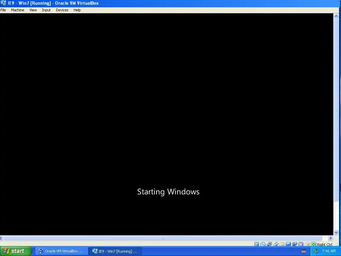This screenshot has width=341, height=256.
Task: Click the network adapters status icon
Action: coord(269,244)
